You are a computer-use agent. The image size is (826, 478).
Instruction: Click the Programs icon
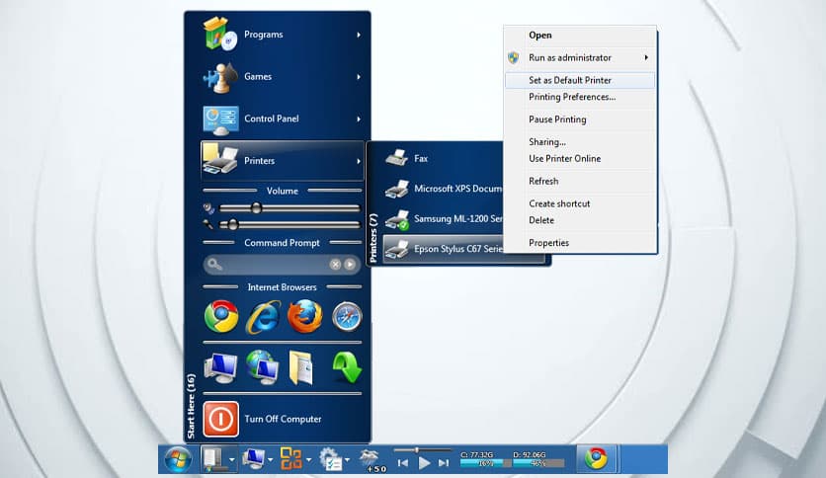pos(220,34)
